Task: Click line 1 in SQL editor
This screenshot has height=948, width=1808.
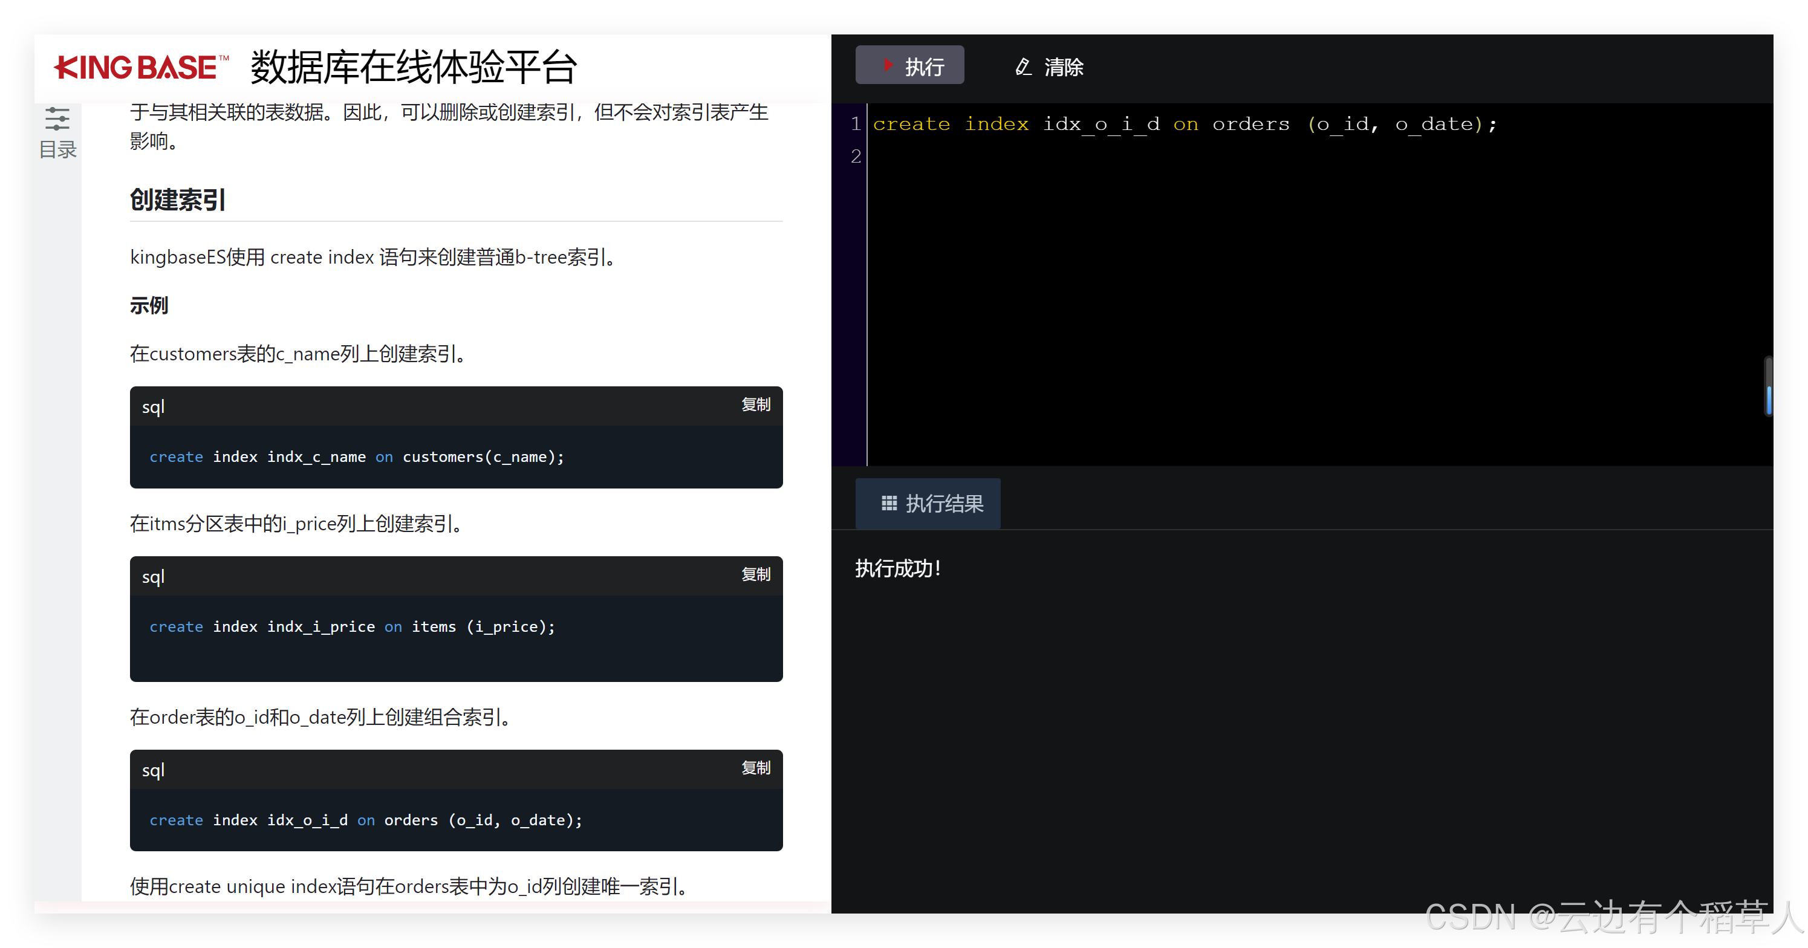Action: (1185, 124)
